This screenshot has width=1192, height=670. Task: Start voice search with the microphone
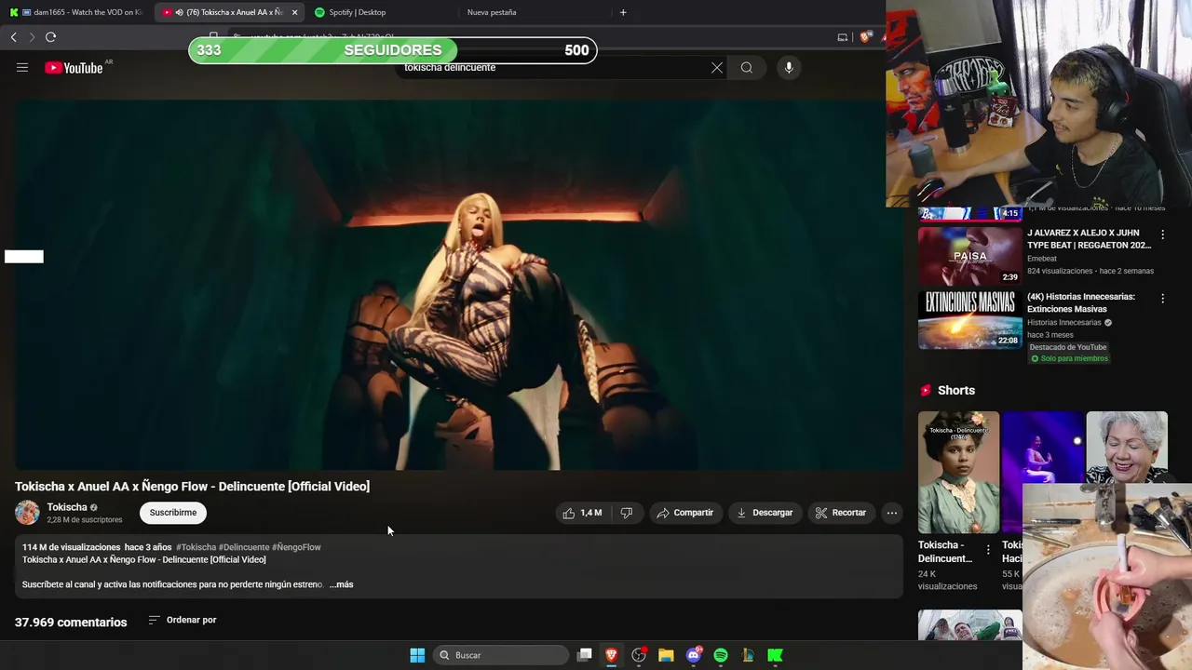click(789, 67)
